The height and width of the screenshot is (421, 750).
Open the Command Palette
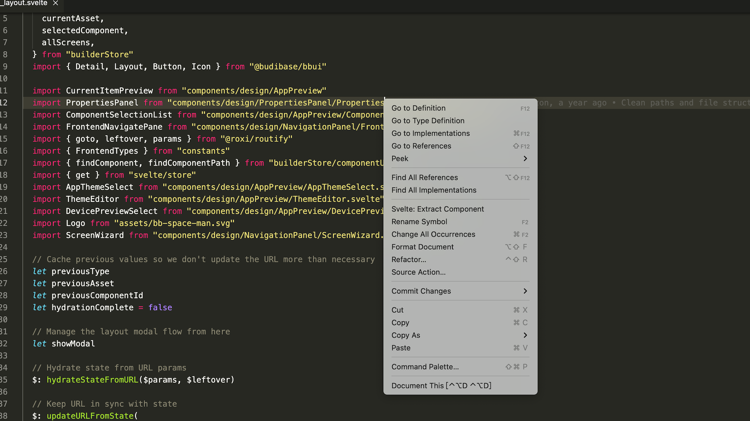[425, 367]
